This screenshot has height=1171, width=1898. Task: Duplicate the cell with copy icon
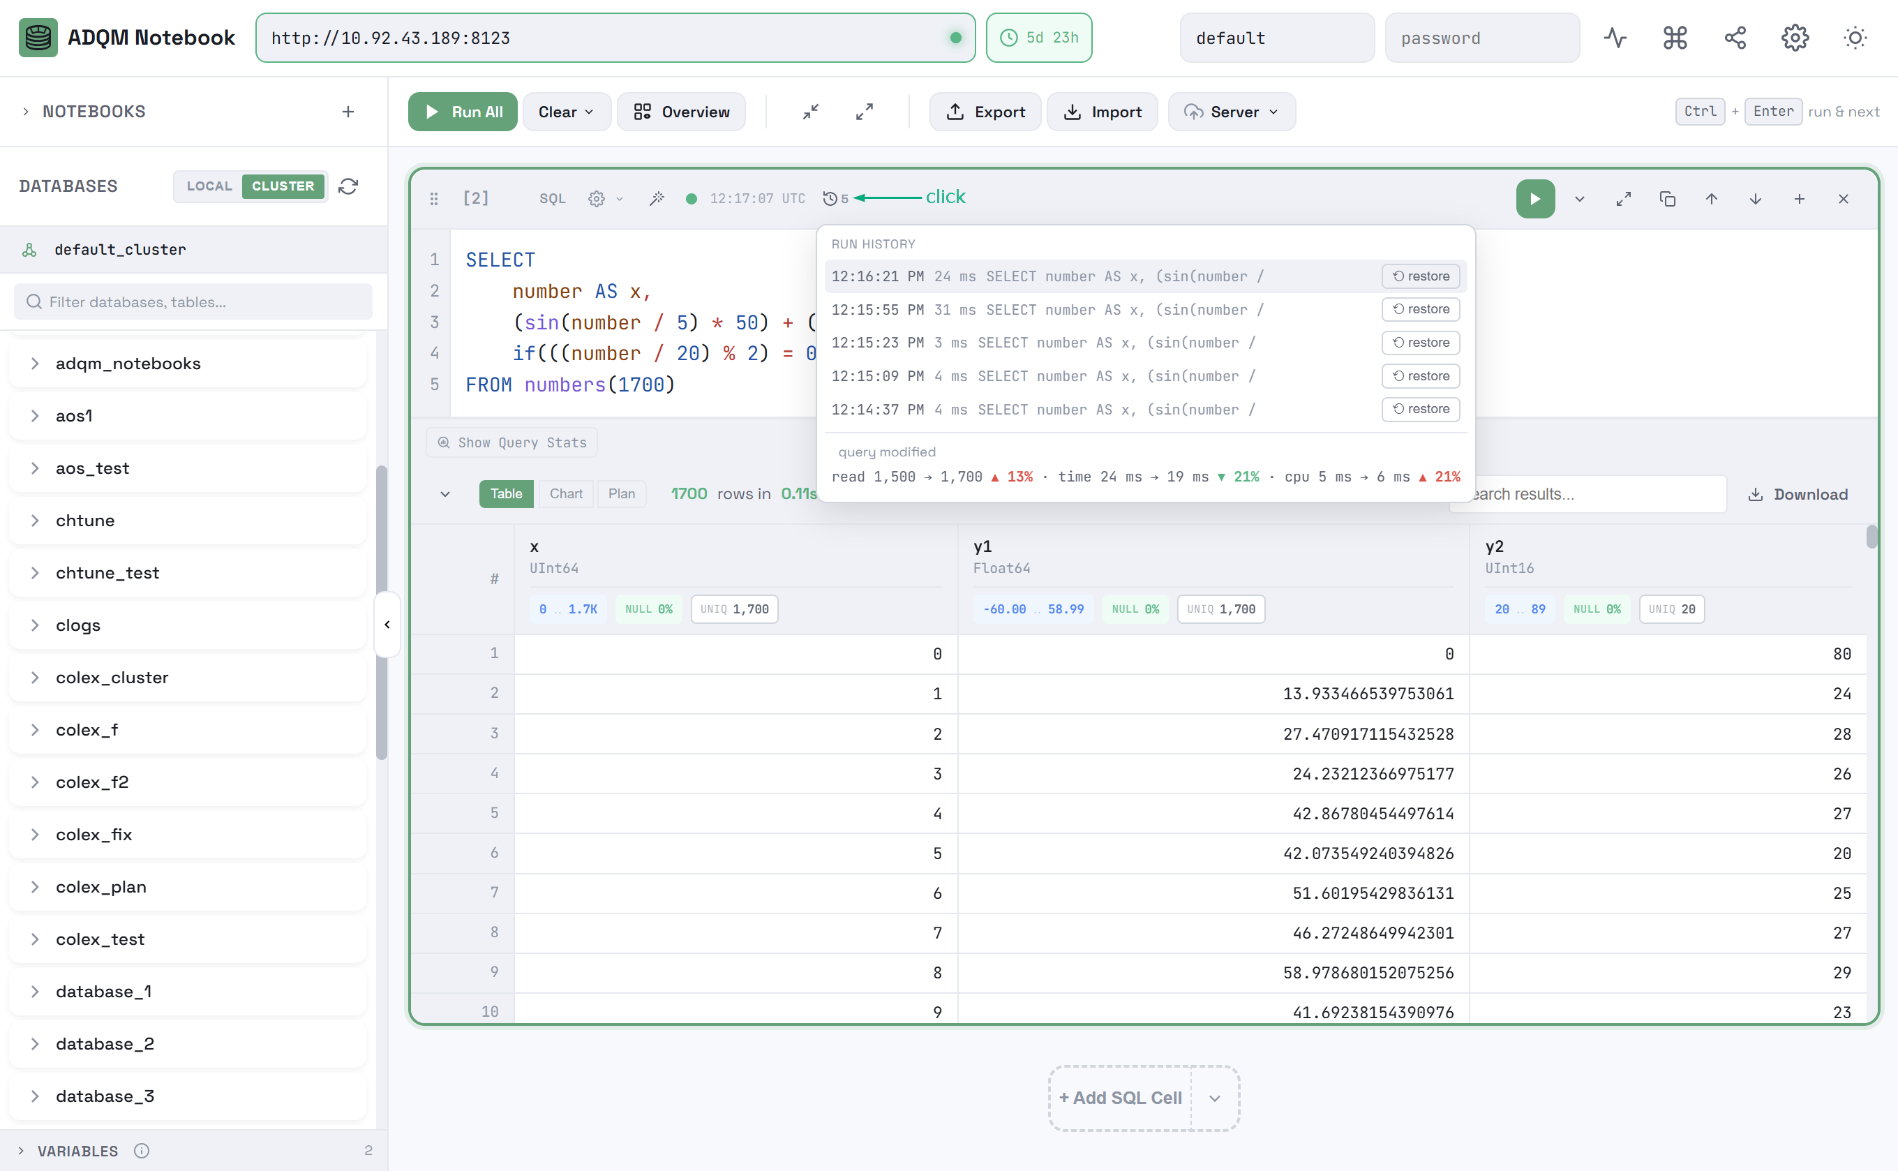(x=1667, y=199)
